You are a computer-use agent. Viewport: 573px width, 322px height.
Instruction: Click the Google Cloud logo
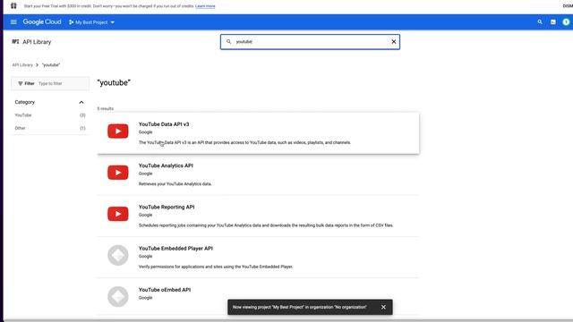click(42, 21)
